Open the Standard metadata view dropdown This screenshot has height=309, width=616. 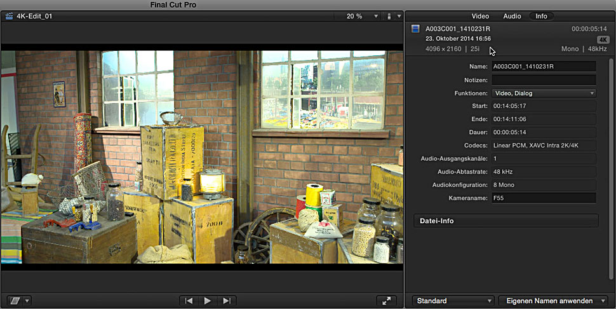(x=453, y=301)
